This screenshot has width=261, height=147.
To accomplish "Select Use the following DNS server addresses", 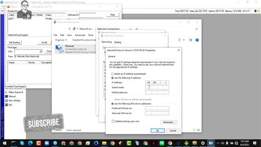I will coord(113,104).
